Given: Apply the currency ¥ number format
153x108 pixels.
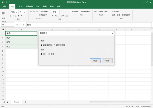Looking at the screenshot, I should (53, 16).
